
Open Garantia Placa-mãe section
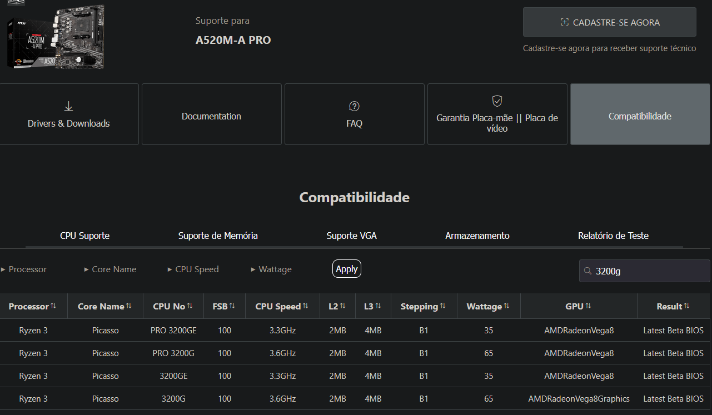click(497, 114)
